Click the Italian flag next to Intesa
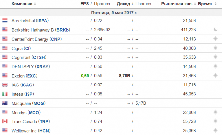This screenshot has width=222, height=135. pos(5,94)
